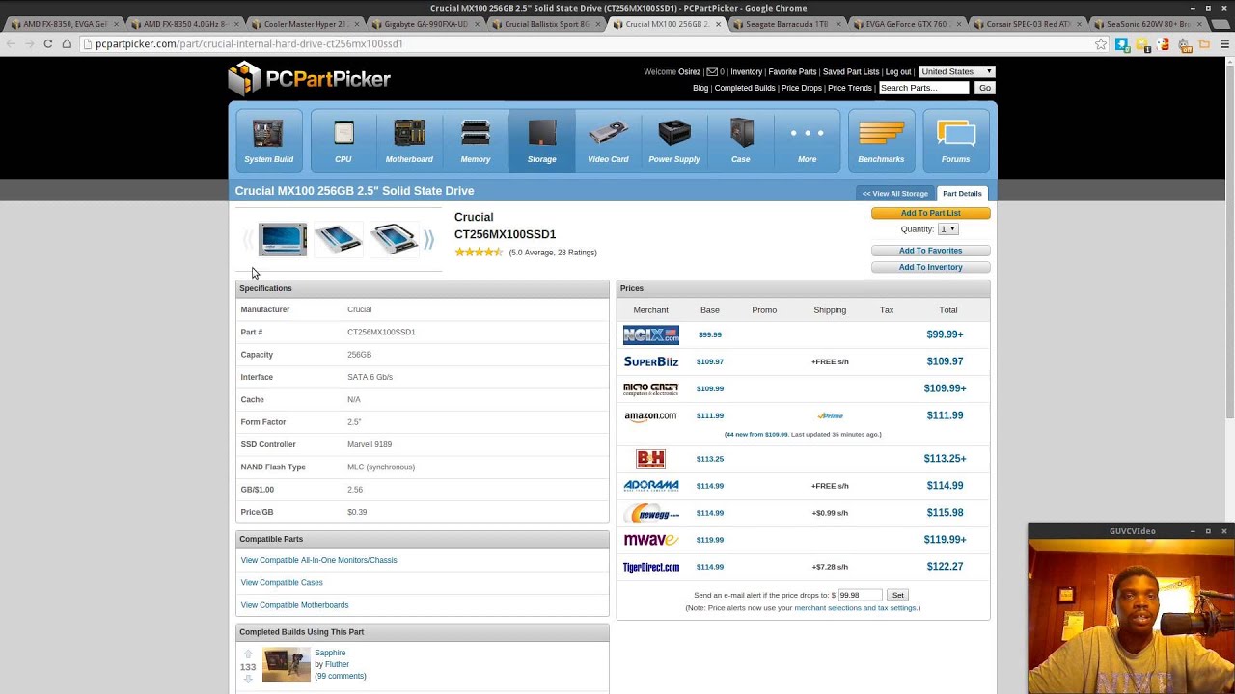Open the Sapphire build thumbnail
Viewport: 1235px width, 694px height.
(287, 665)
